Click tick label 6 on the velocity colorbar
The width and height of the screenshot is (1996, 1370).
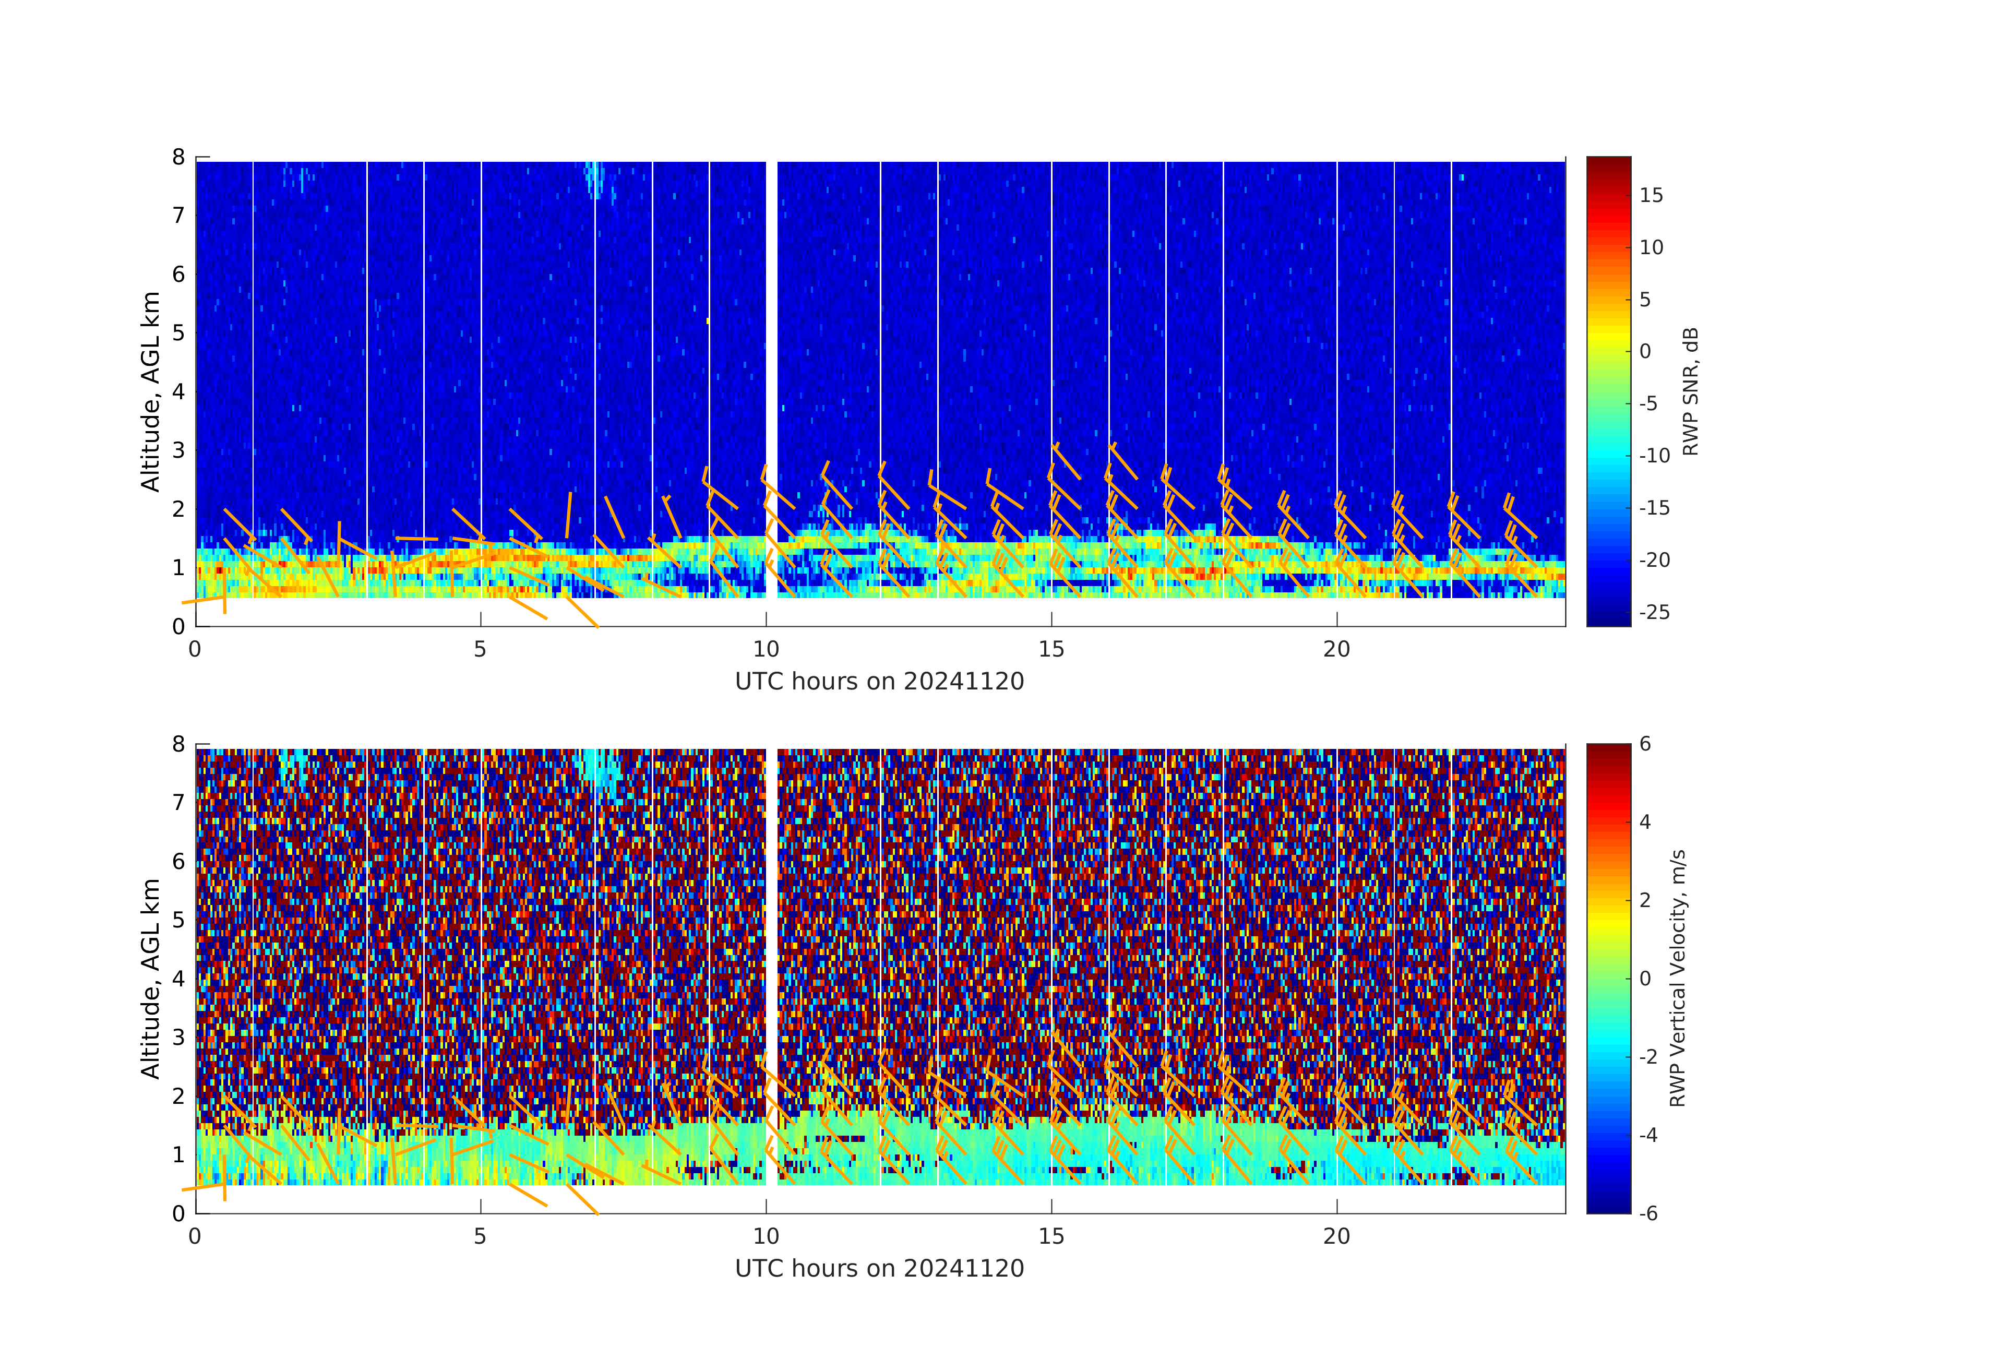[x=1645, y=744]
